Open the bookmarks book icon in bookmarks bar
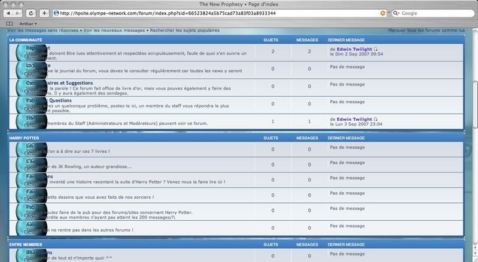Viewport: 478px width, 262px height. pyautogui.click(x=10, y=24)
